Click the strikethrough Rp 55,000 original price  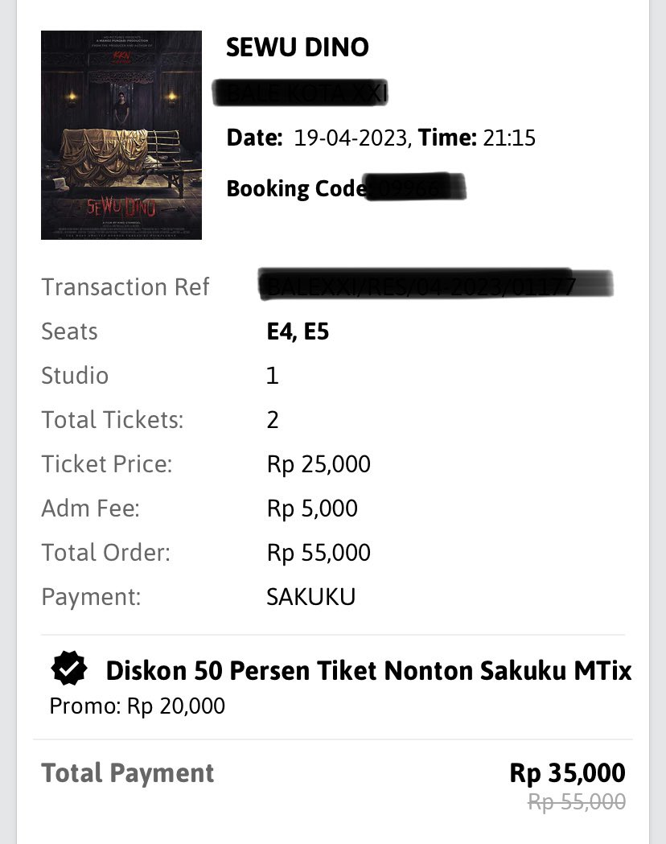coord(577,802)
